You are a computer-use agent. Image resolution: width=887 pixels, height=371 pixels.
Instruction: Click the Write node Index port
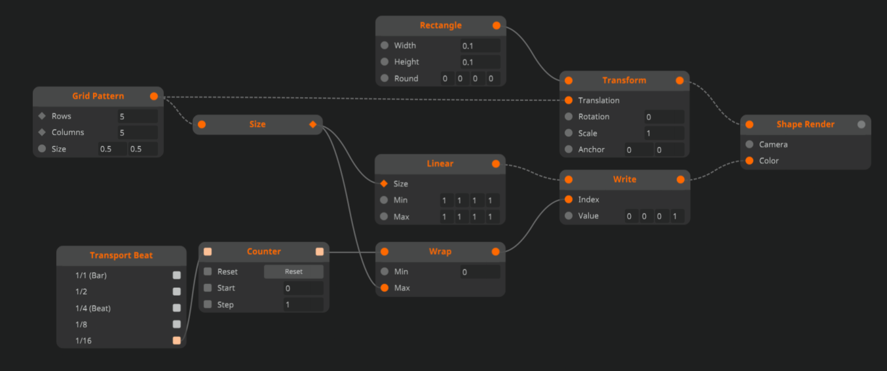click(x=569, y=199)
